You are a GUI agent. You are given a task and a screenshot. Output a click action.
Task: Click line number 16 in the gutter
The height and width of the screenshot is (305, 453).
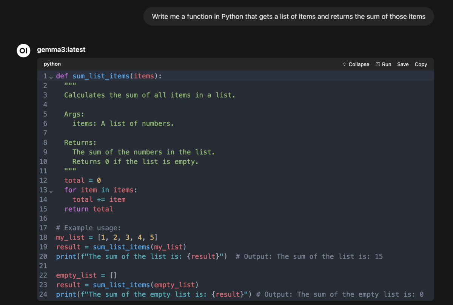click(43, 219)
